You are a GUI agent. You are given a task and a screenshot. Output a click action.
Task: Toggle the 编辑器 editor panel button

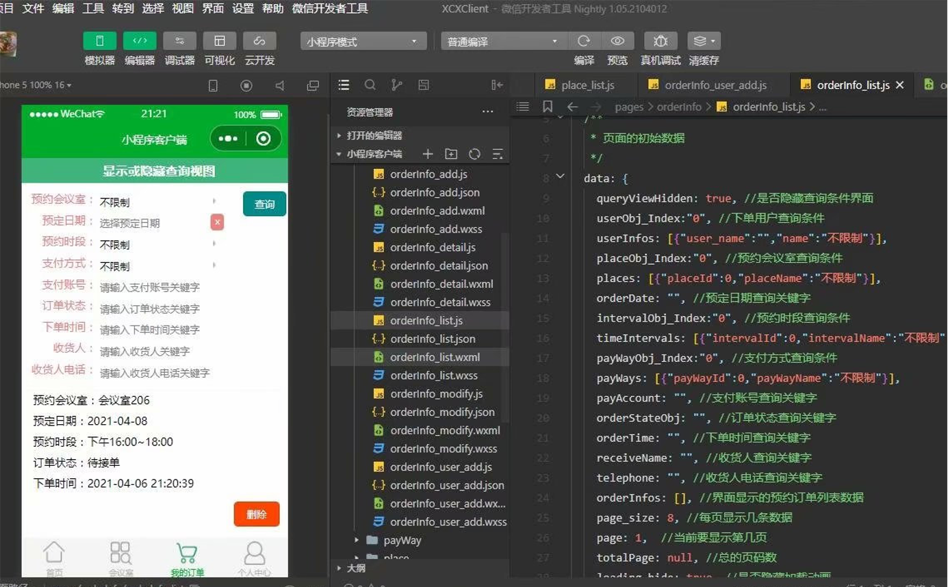[x=140, y=41]
